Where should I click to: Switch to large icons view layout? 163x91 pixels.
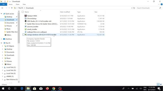tap(161, 84)
